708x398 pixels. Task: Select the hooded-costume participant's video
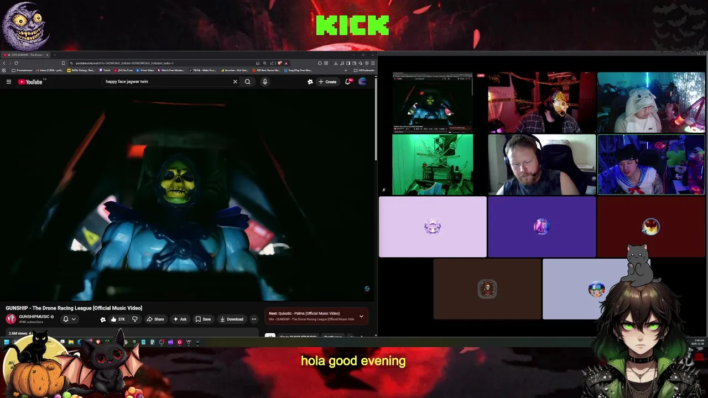click(x=651, y=102)
